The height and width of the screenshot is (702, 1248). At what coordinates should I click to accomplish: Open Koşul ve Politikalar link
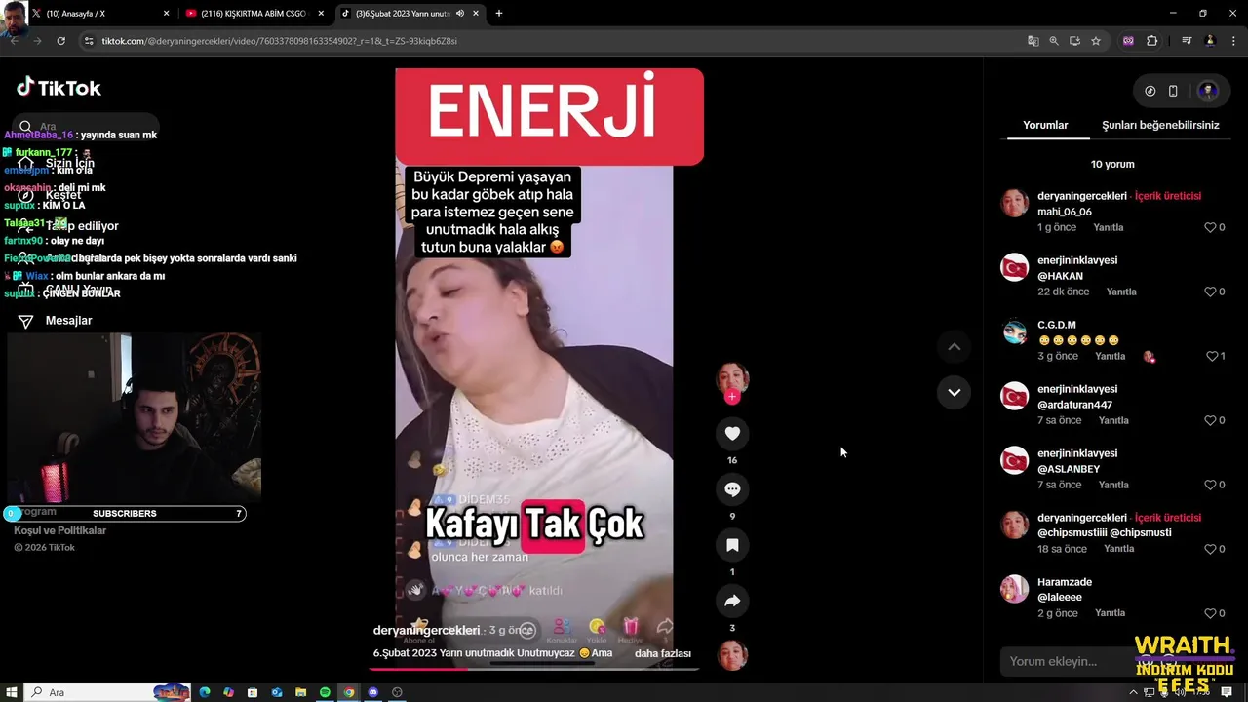click(59, 530)
